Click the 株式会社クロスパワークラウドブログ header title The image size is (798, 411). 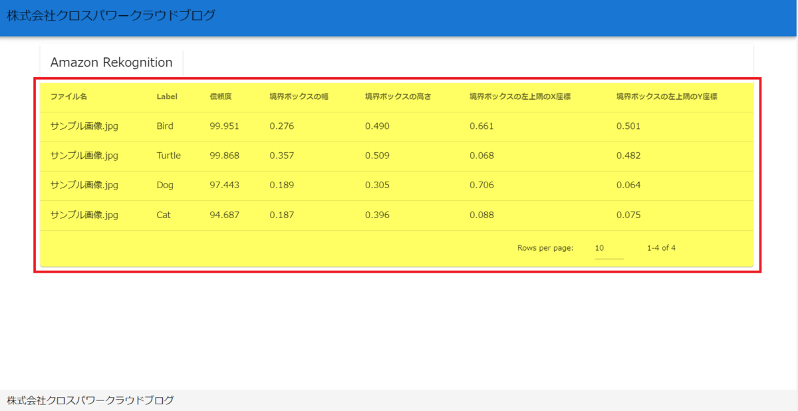click(111, 15)
